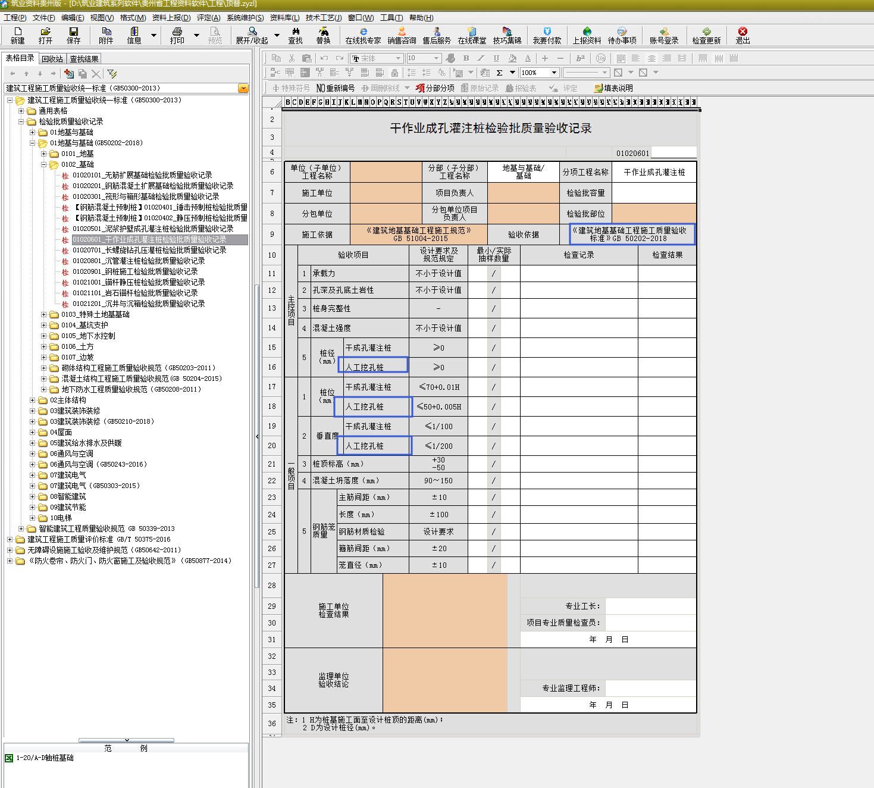Click the 检查更新 check update icon

point(706,36)
